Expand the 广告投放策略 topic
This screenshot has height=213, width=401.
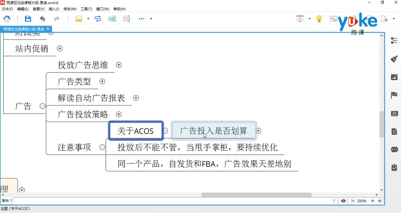[x=119, y=114]
